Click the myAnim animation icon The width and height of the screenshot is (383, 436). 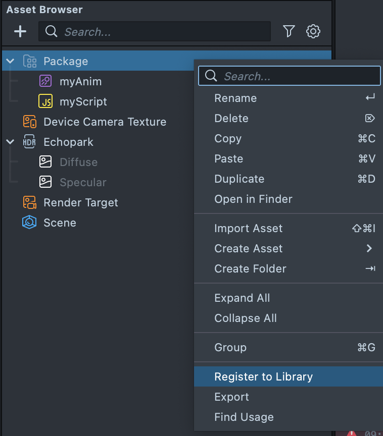coord(45,81)
